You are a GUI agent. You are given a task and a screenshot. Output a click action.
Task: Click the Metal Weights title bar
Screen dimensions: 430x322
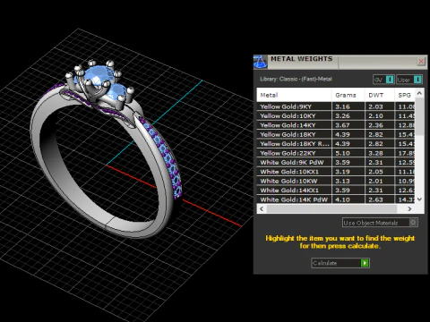point(340,62)
